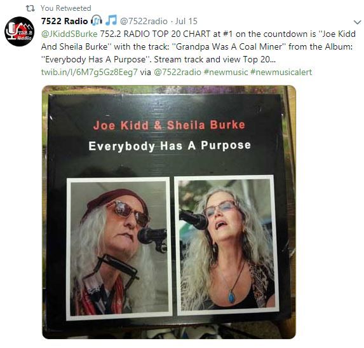The image size is (364, 348).
Task: Click the Sheila Burke photo on the cover
Action: coord(227,244)
